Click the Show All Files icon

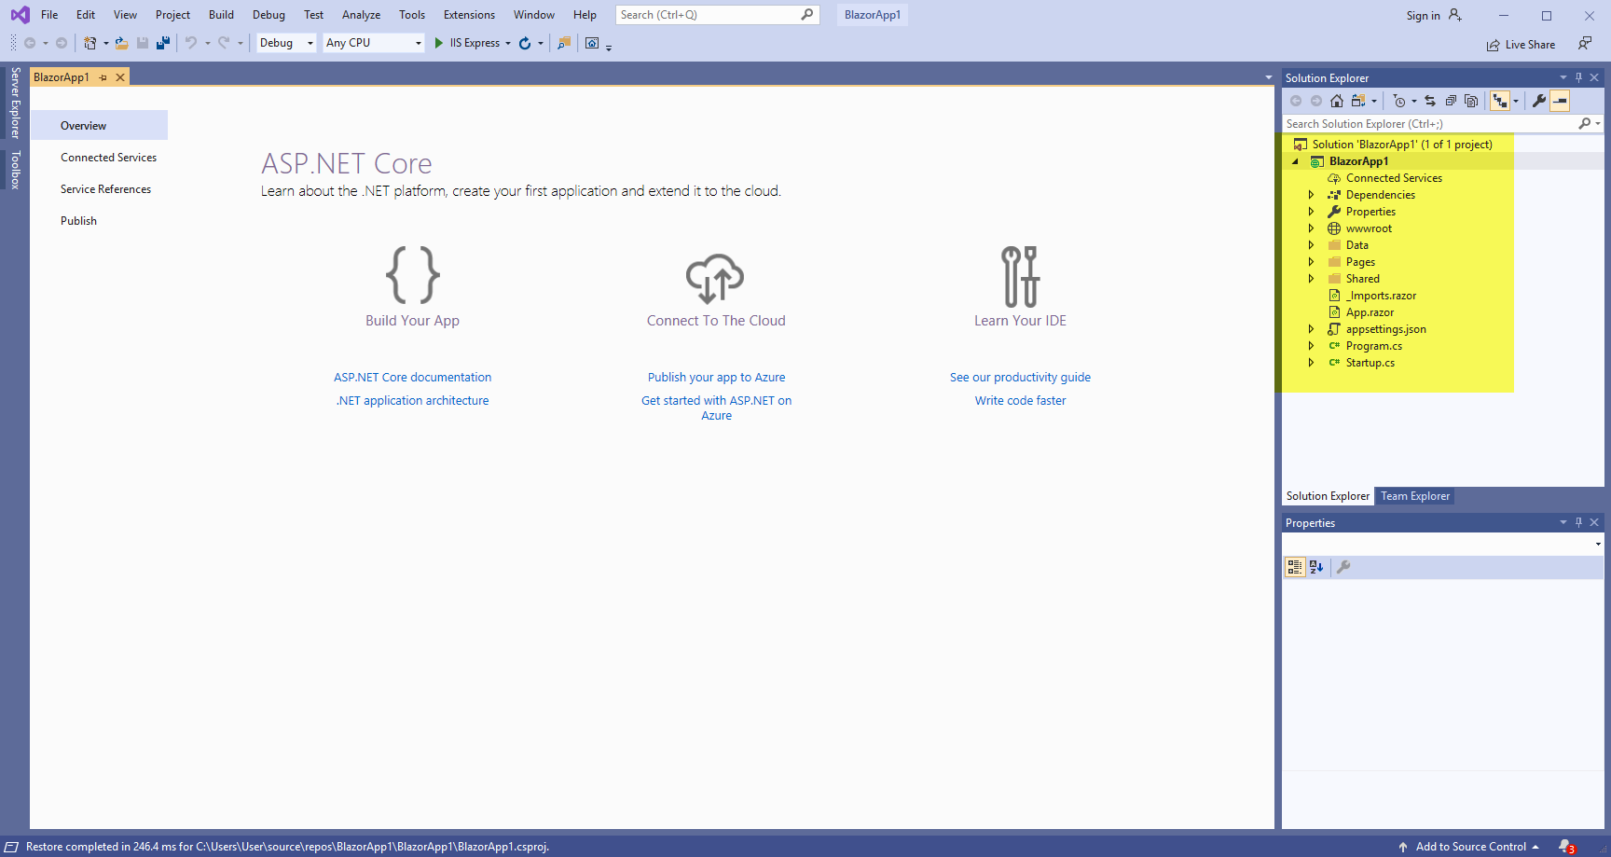[1471, 101]
